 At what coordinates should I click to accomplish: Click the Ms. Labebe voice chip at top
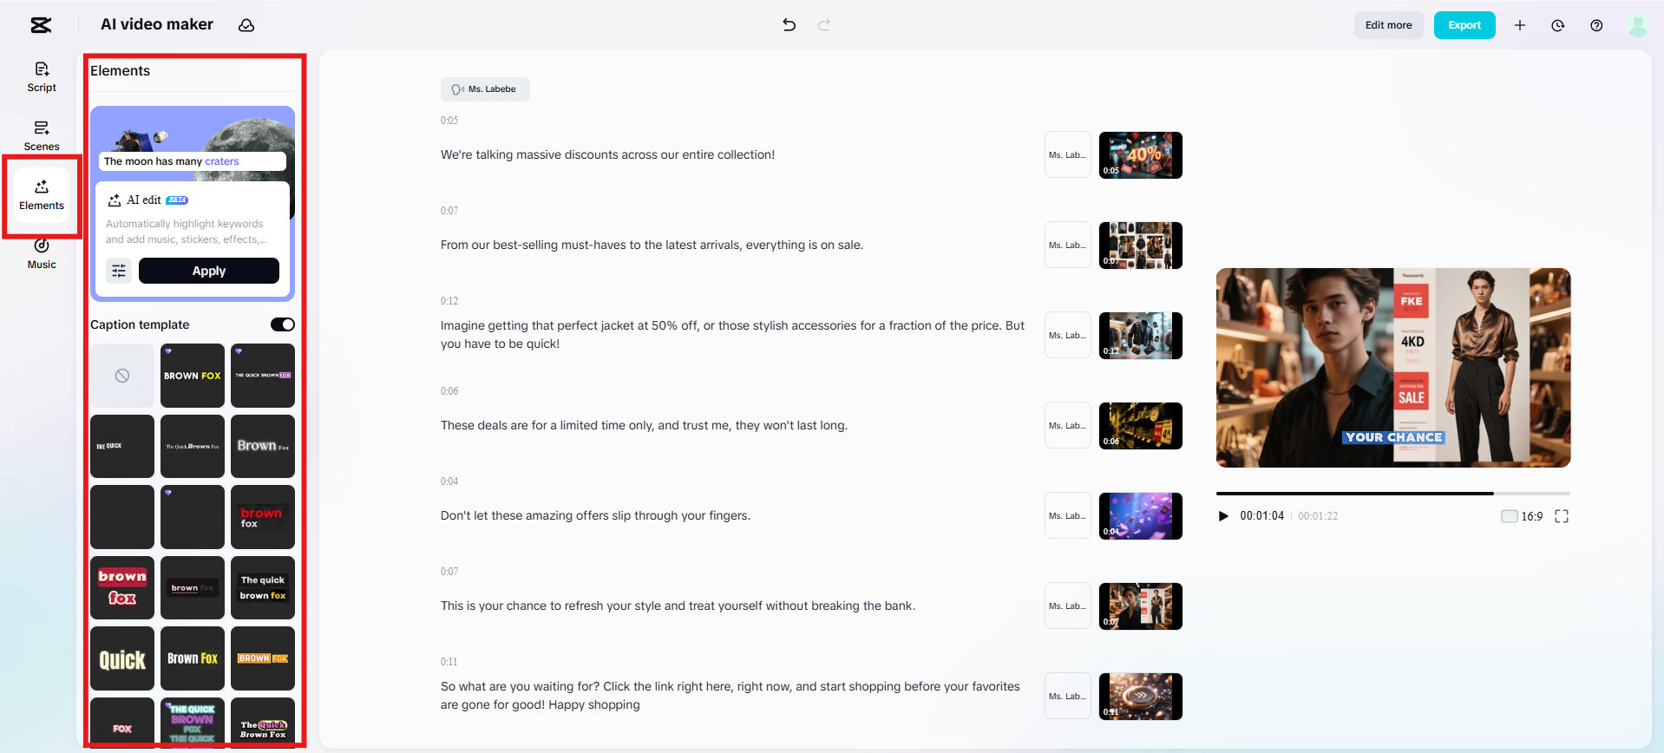485,89
